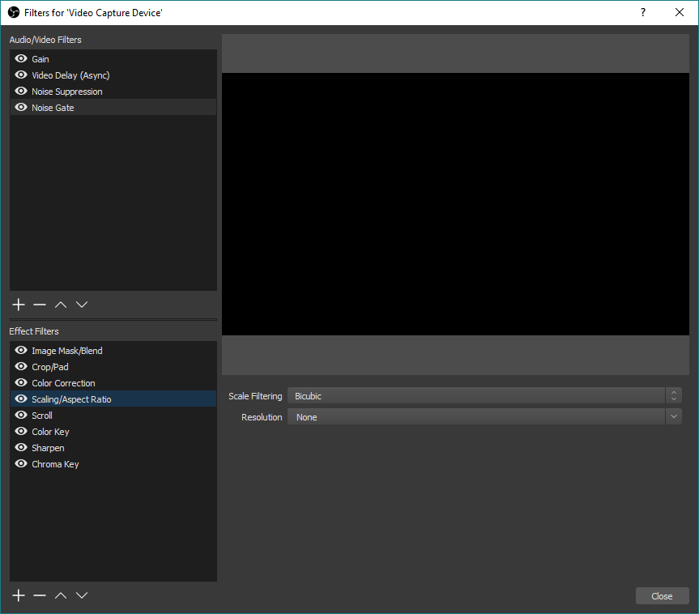
Task: Add a new effect filter with the plus icon
Action: pyautogui.click(x=18, y=595)
